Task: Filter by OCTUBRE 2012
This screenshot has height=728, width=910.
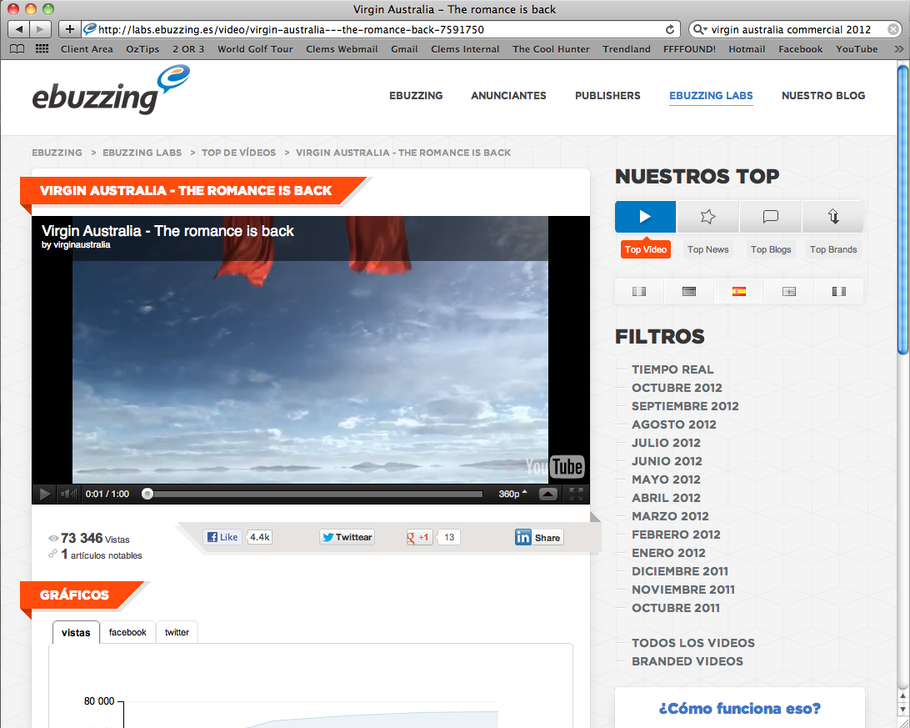Action: 677,388
